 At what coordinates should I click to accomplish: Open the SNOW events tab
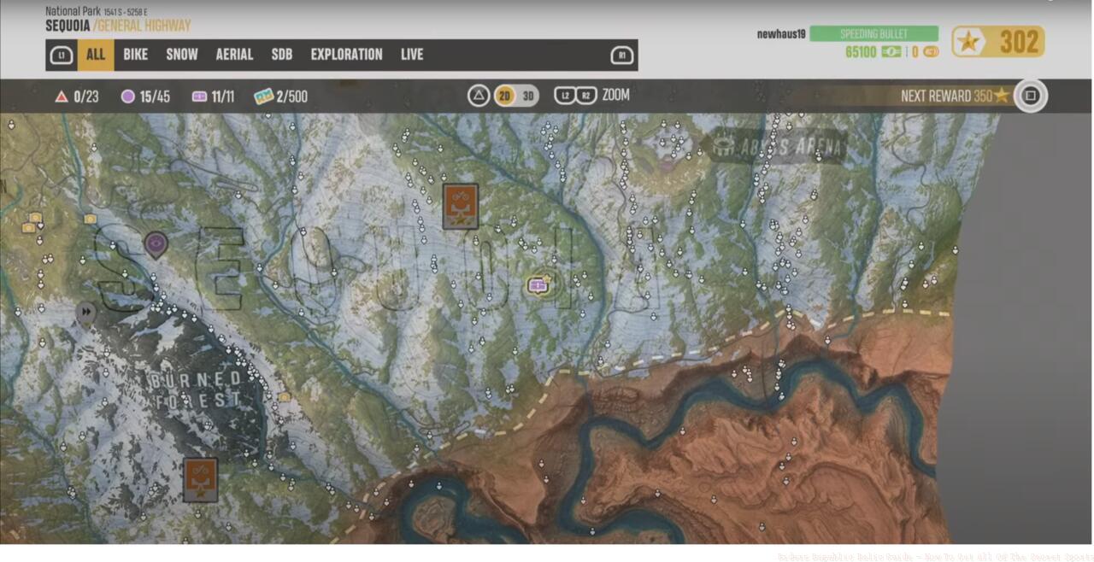click(181, 55)
